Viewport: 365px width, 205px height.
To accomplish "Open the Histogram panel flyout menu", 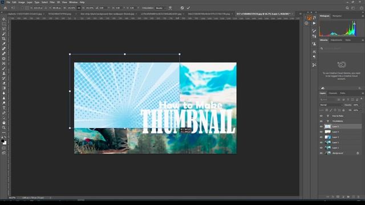I will click(x=363, y=16).
